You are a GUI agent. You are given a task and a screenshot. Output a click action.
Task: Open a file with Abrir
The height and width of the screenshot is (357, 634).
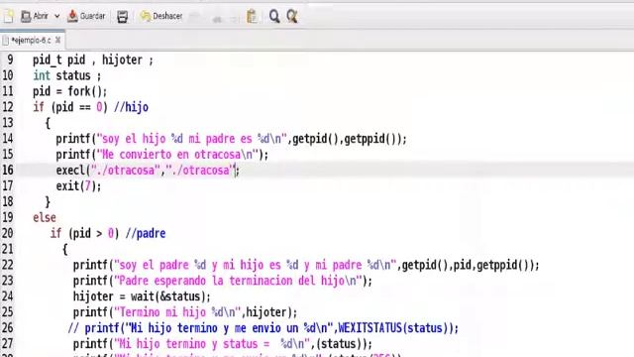35,16
